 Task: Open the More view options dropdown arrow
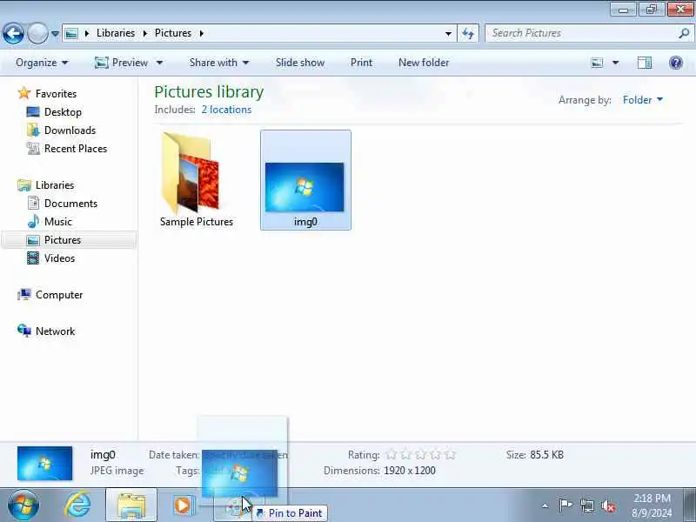[616, 63]
